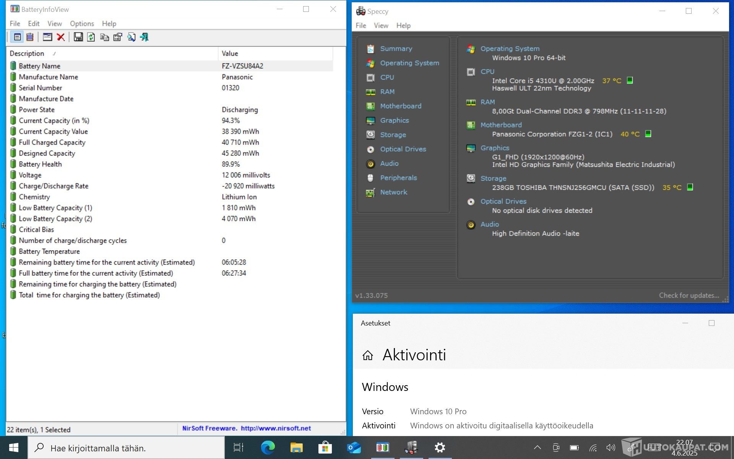734x459 pixels.
Task: Click Motherboard heading in Speccy summary panel
Action: click(x=501, y=125)
